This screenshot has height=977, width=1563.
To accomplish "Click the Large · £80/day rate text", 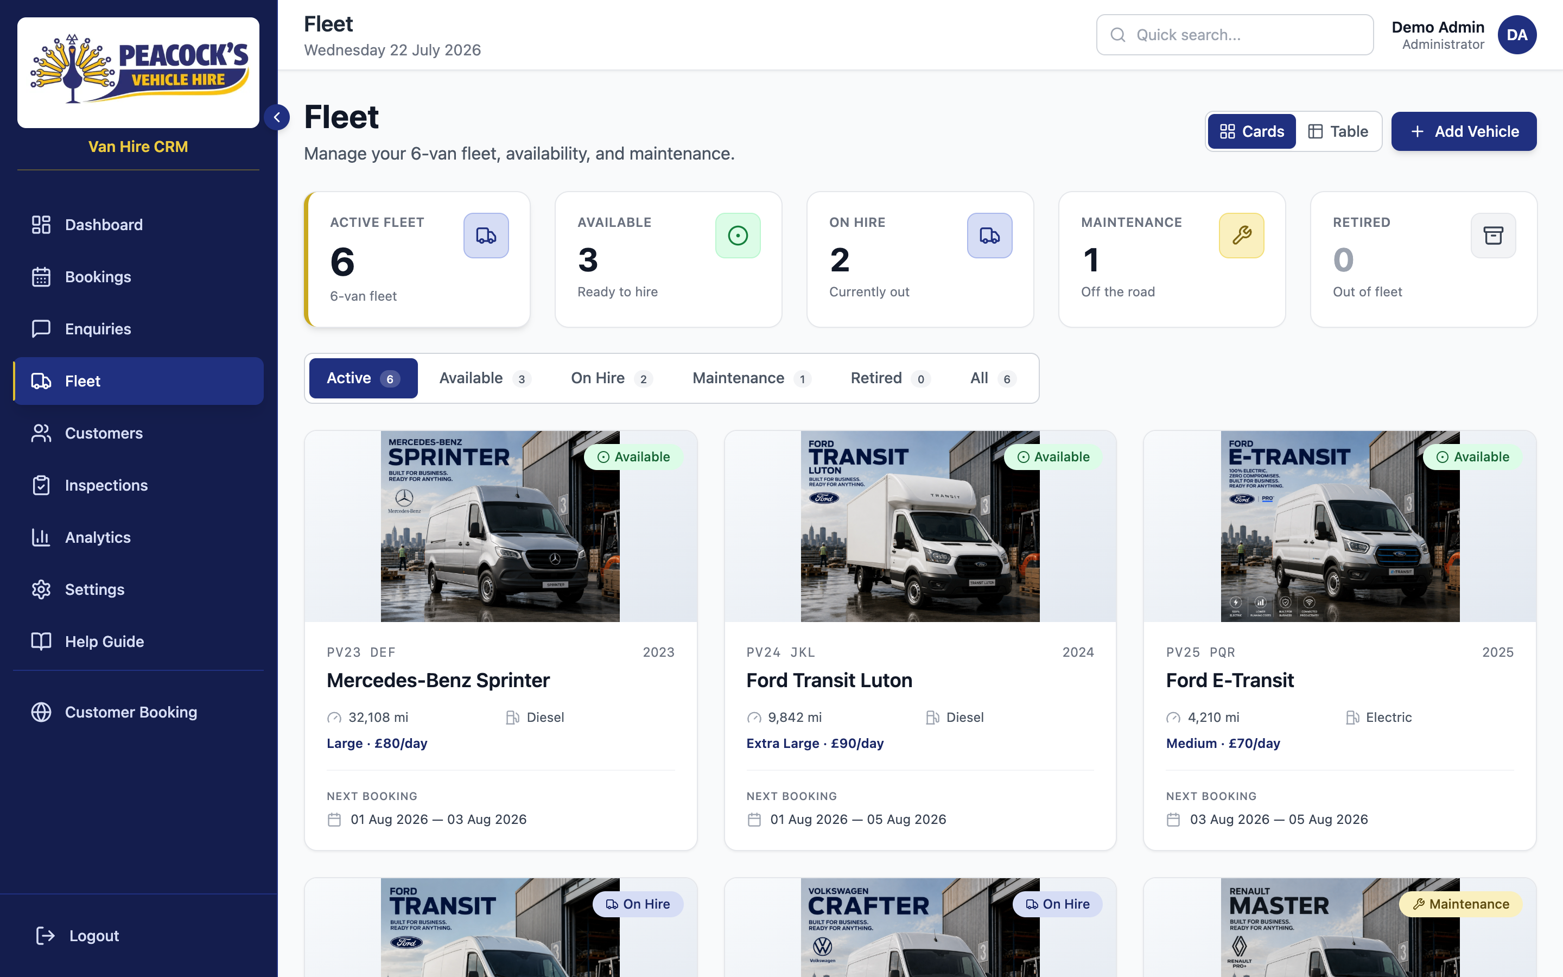I will 377,744.
